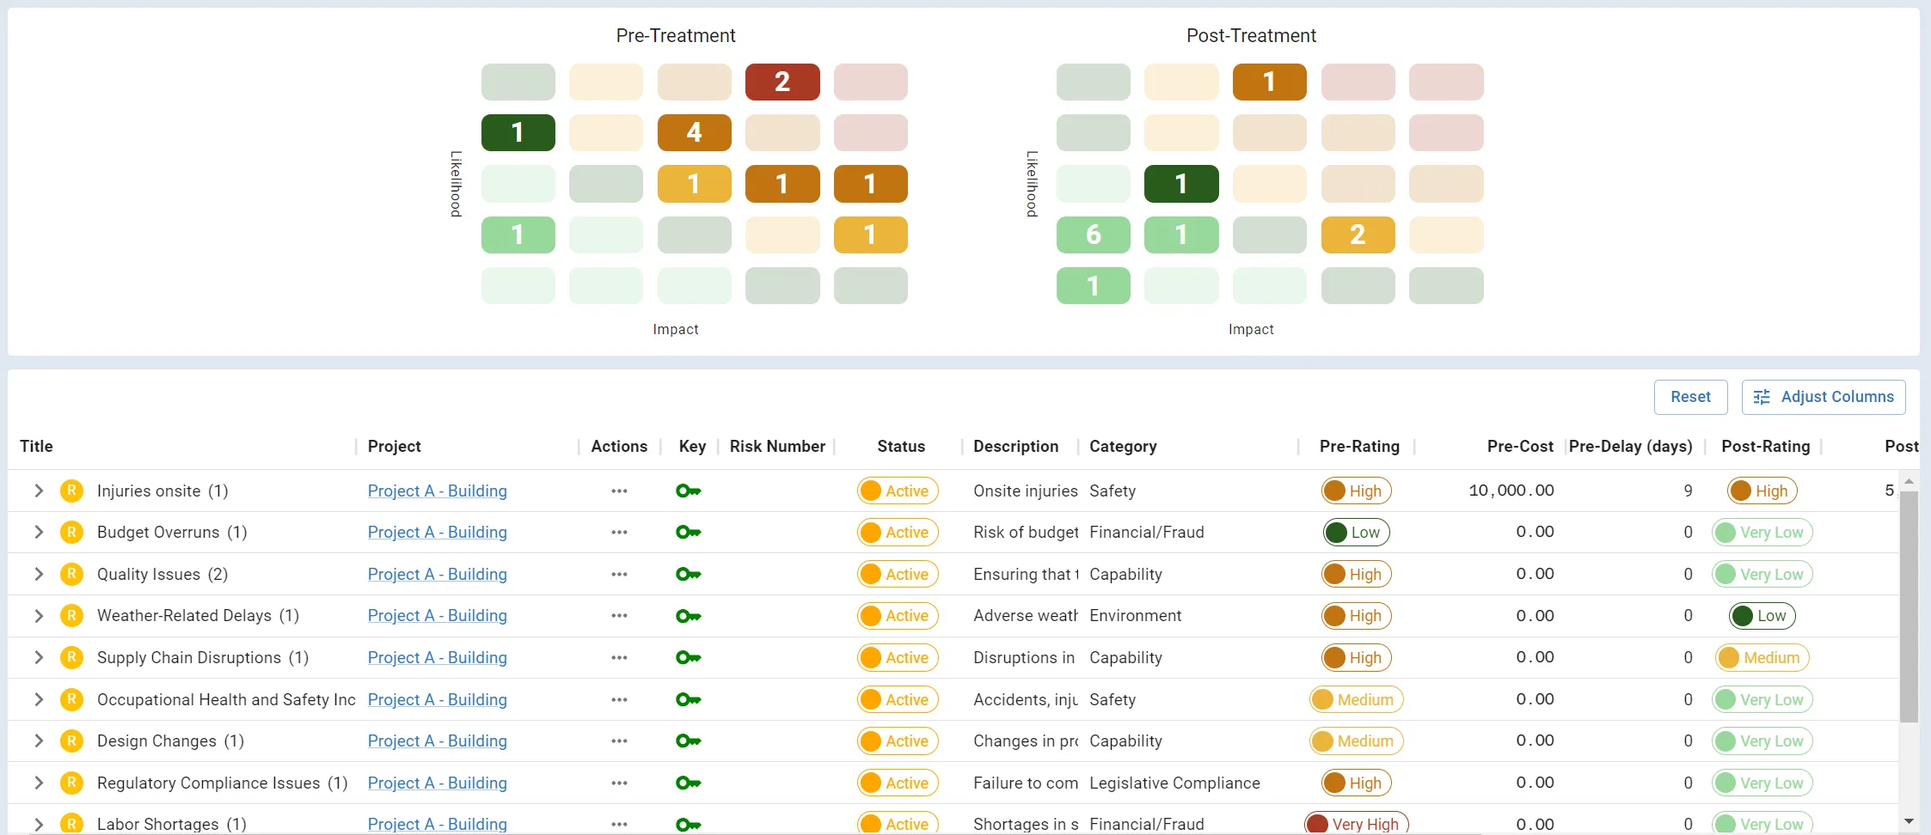Click the risk icon beside Injuries onsite
This screenshot has height=835, width=1931.
click(x=72, y=491)
